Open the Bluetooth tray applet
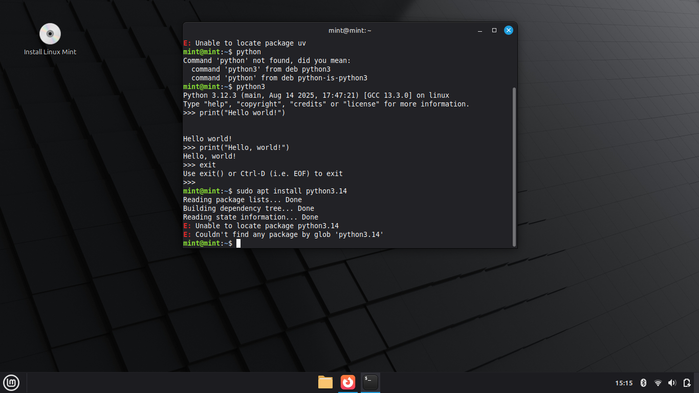 point(644,383)
